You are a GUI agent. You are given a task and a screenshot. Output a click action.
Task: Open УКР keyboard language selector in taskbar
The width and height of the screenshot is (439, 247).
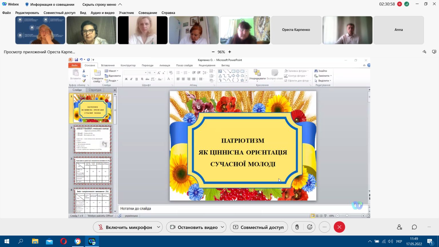point(399,242)
